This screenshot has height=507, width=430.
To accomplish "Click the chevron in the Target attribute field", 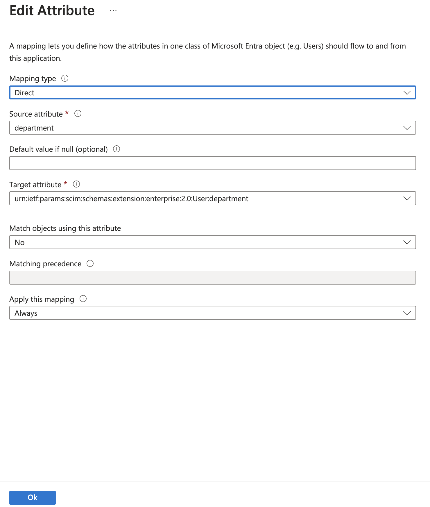I will pos(407,199).
